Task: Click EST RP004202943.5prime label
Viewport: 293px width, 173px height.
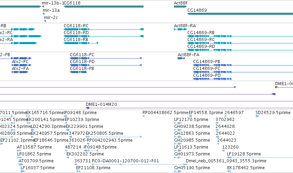Action: 110,140
